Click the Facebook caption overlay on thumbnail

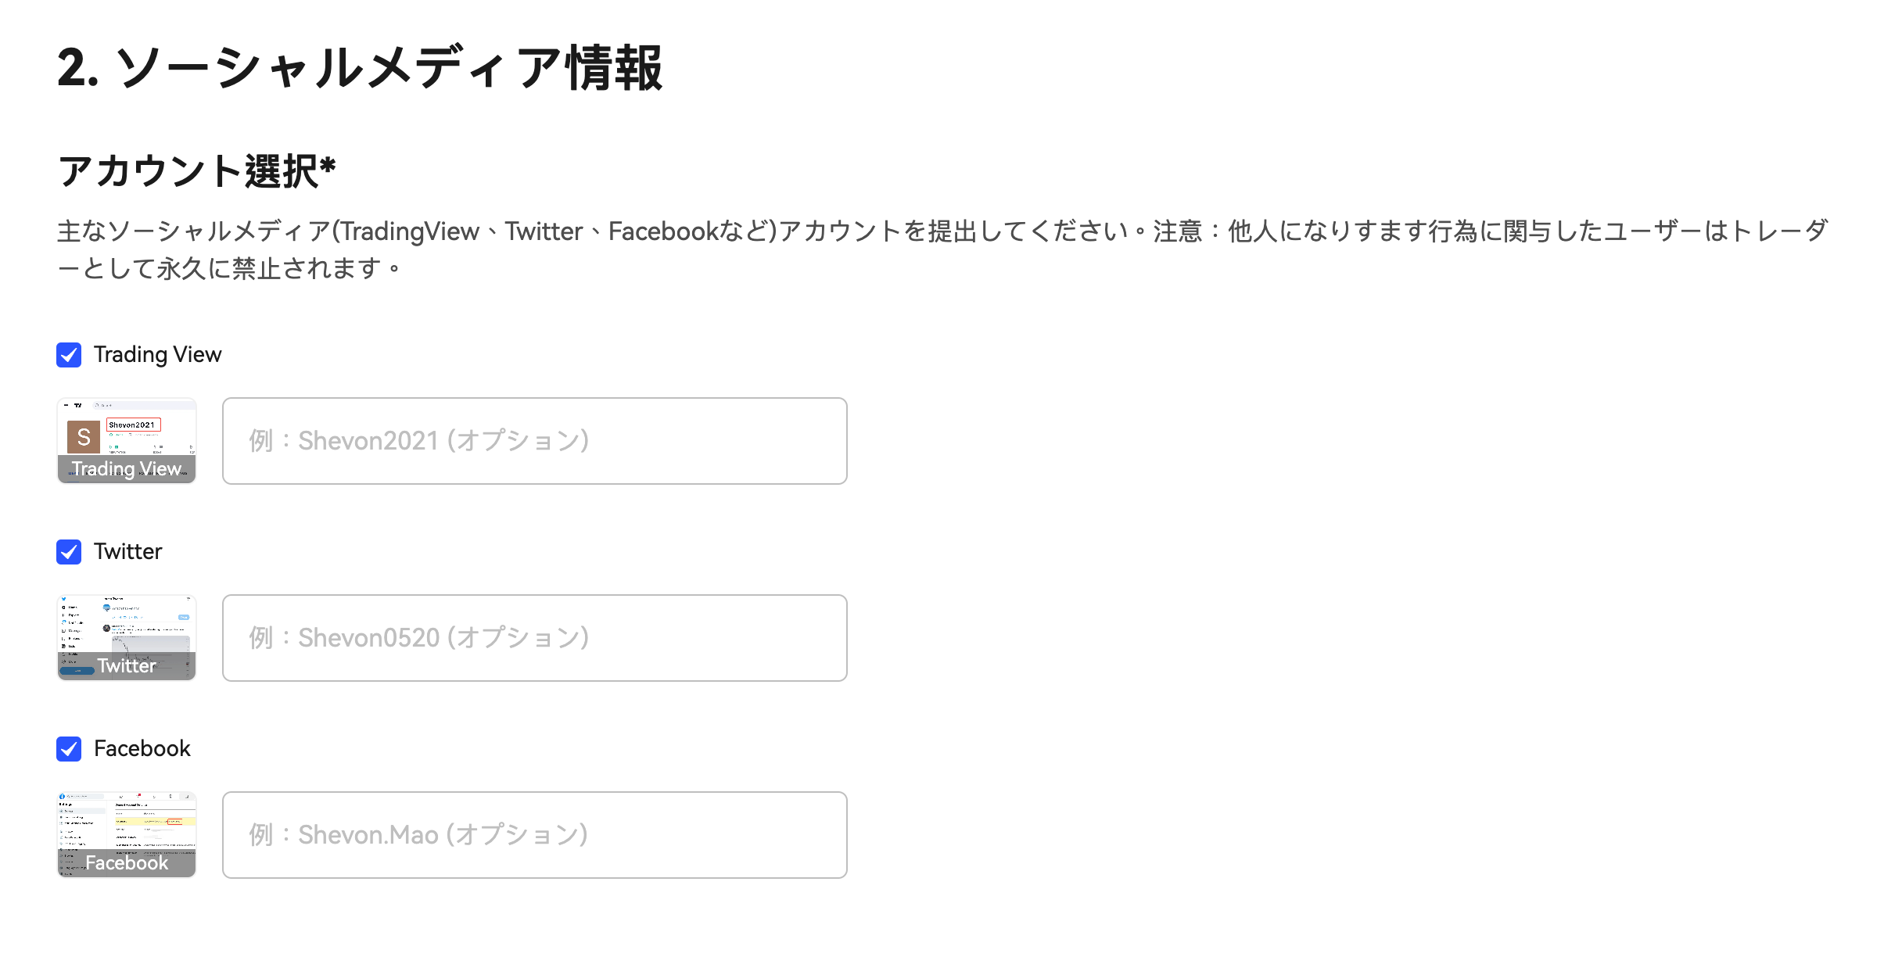(127, 862)
